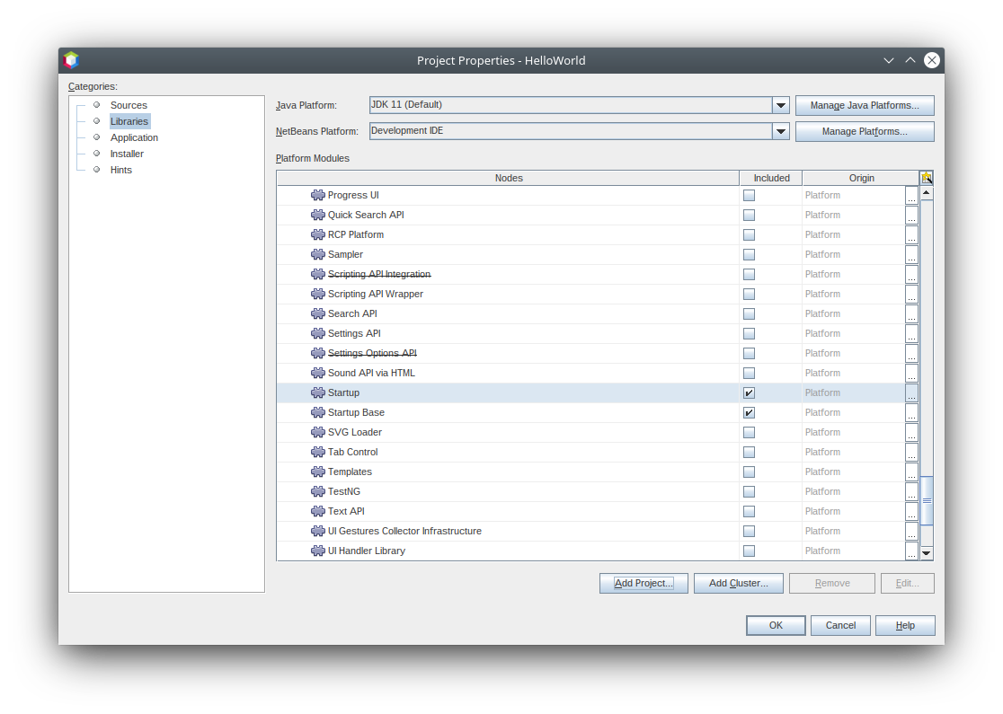Select the TestNG module puzzle icon
Image resolution: width=1003 pixels, height=714 pixels.
click(317, 491)
